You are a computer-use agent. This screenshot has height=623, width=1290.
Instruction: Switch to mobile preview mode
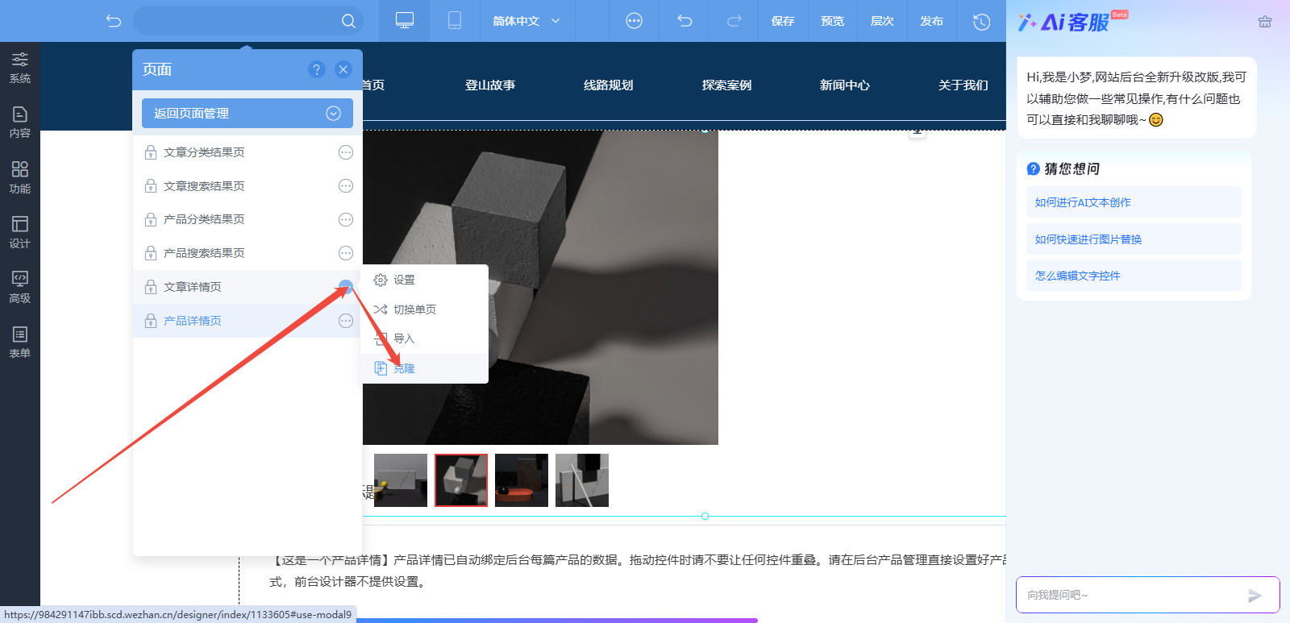point(455,21)
